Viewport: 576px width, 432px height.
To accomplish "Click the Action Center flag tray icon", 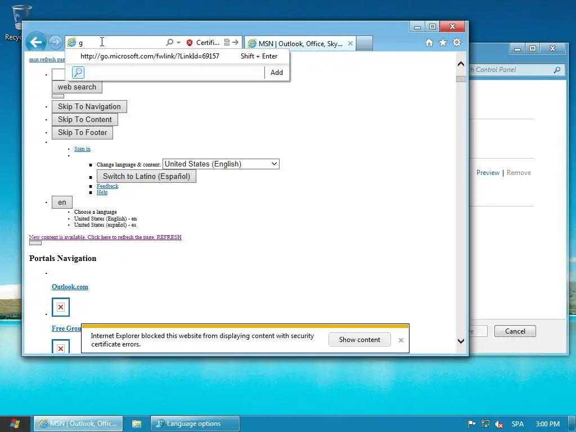I will tap(472, 424).
